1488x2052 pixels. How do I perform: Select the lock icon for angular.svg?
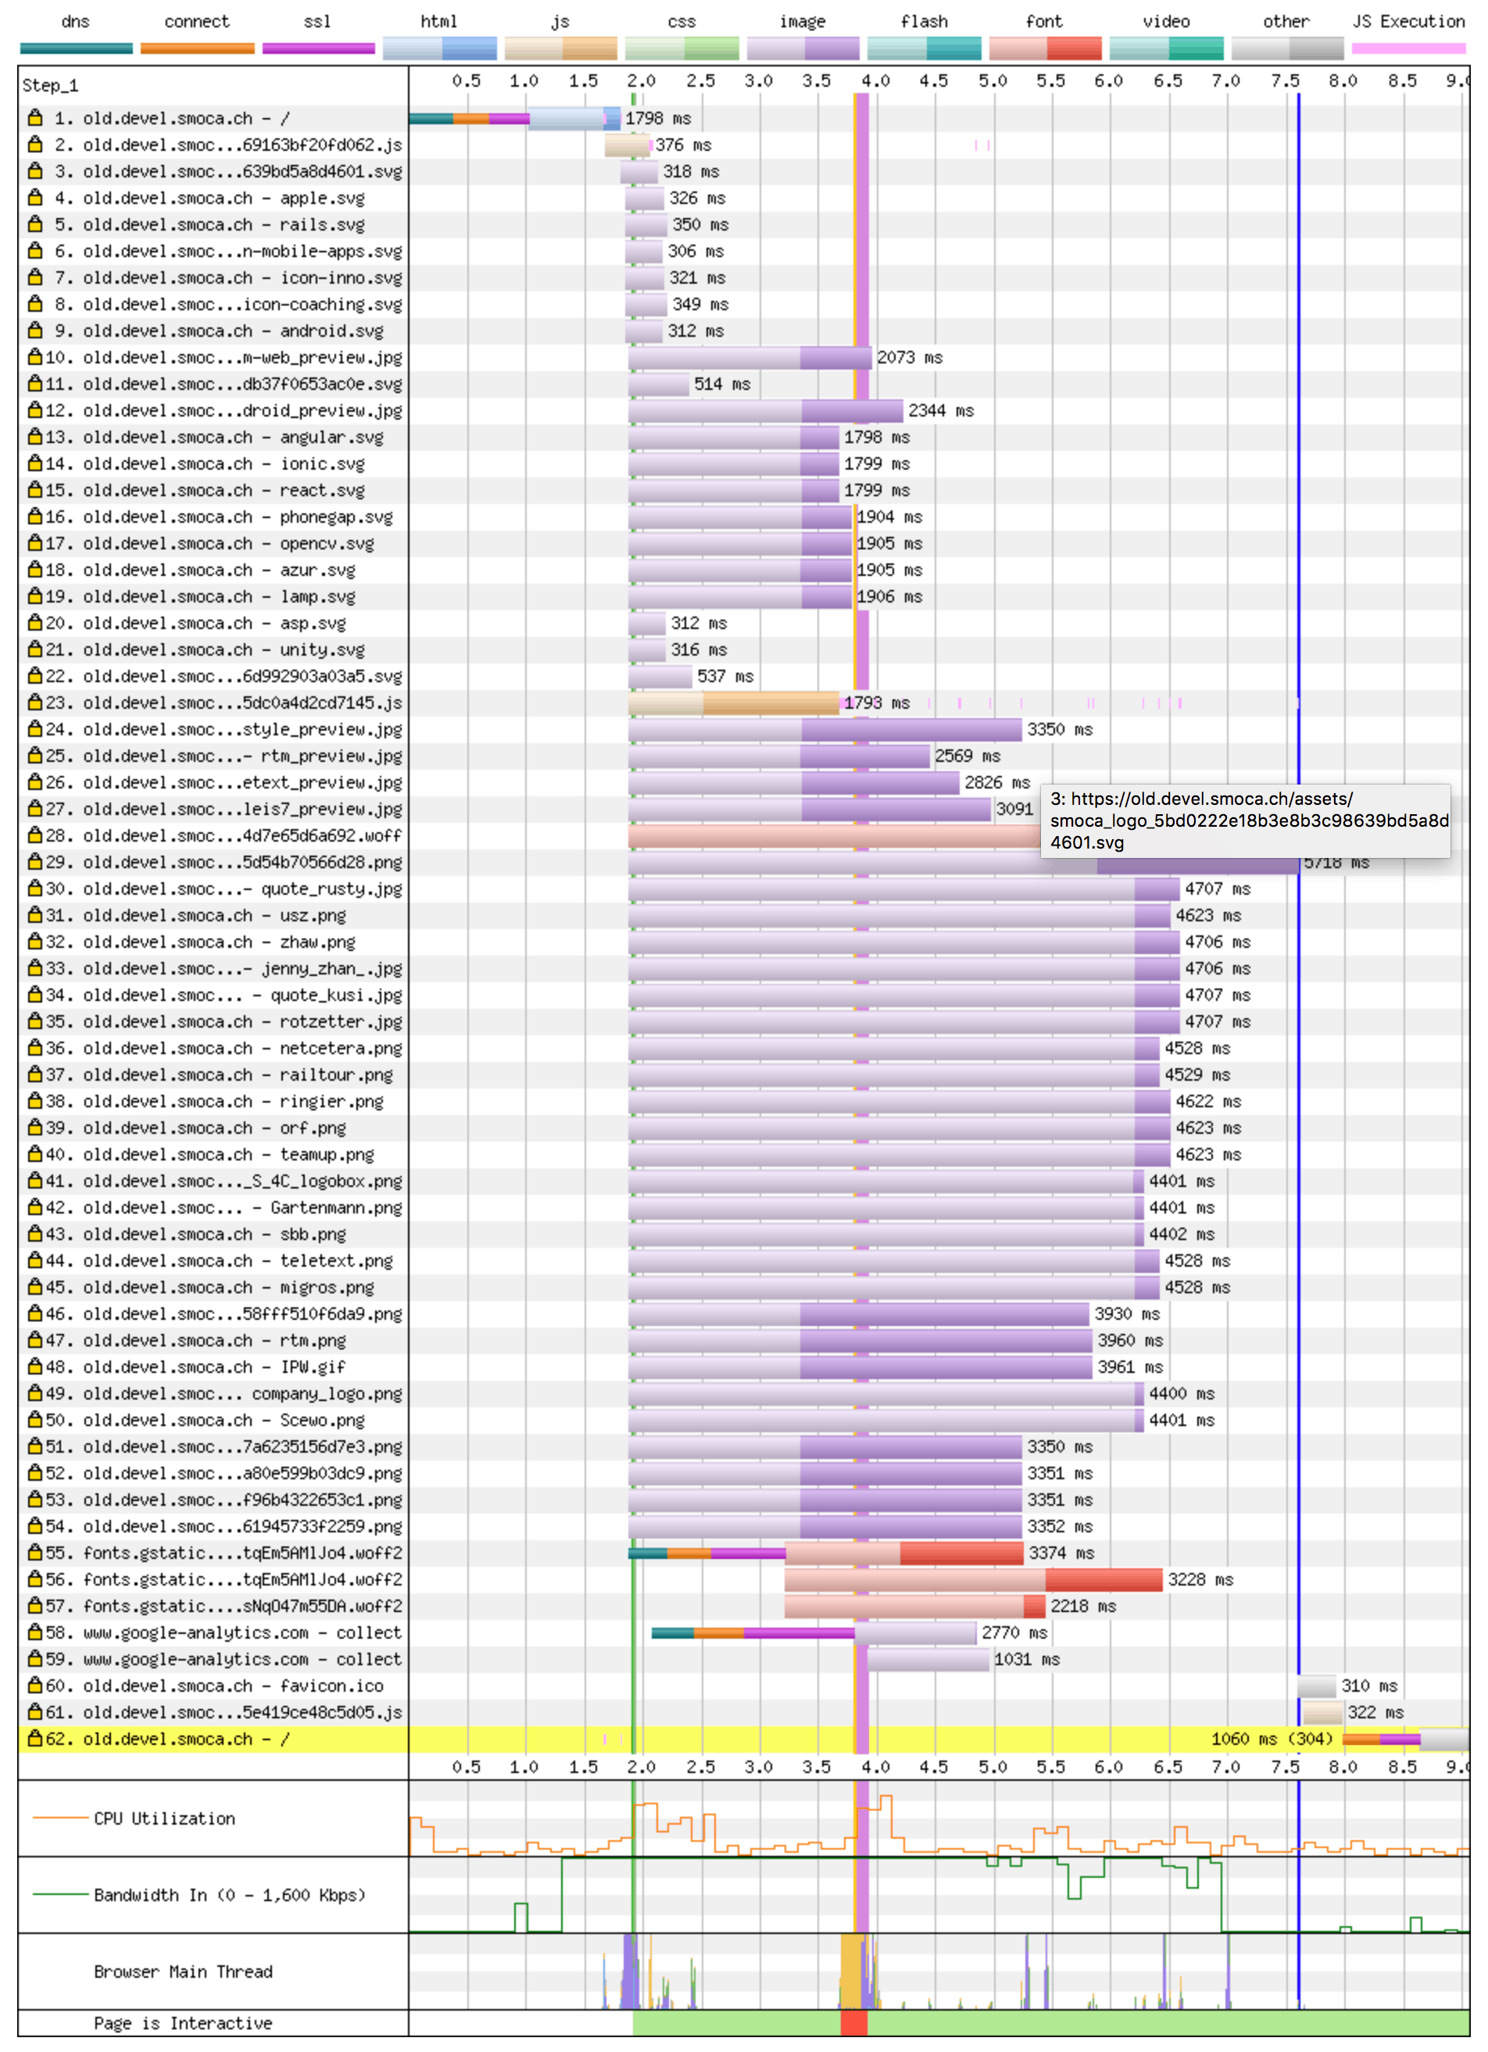pyautogui.click(x=35, y=436)
